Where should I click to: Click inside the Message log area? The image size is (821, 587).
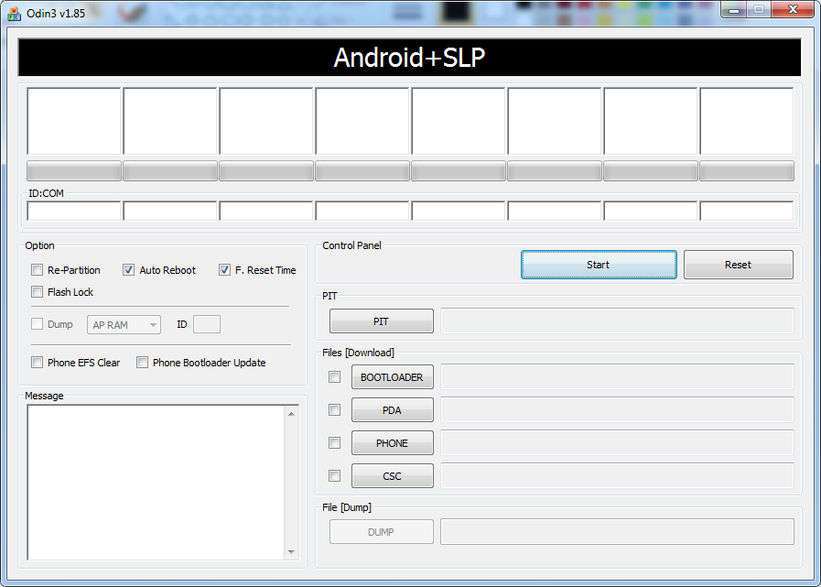coord(156,483)
